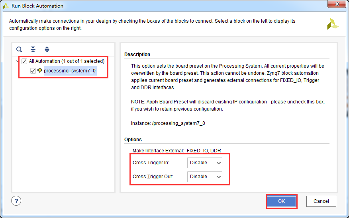The height and width of the screenshot is (218, 349).
Task: Collapse all tree items icon
Action: 33,49
